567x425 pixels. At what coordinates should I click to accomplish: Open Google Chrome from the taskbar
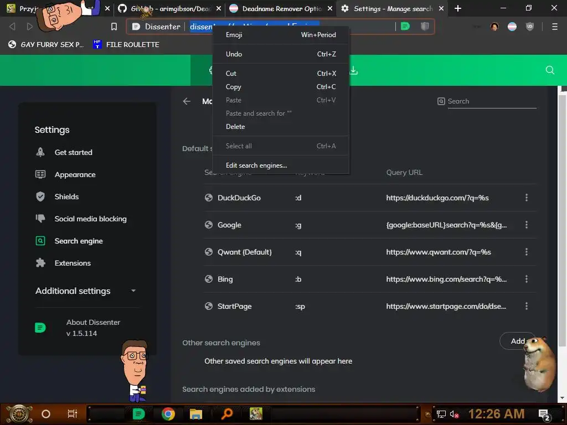[x=168, y=414]
